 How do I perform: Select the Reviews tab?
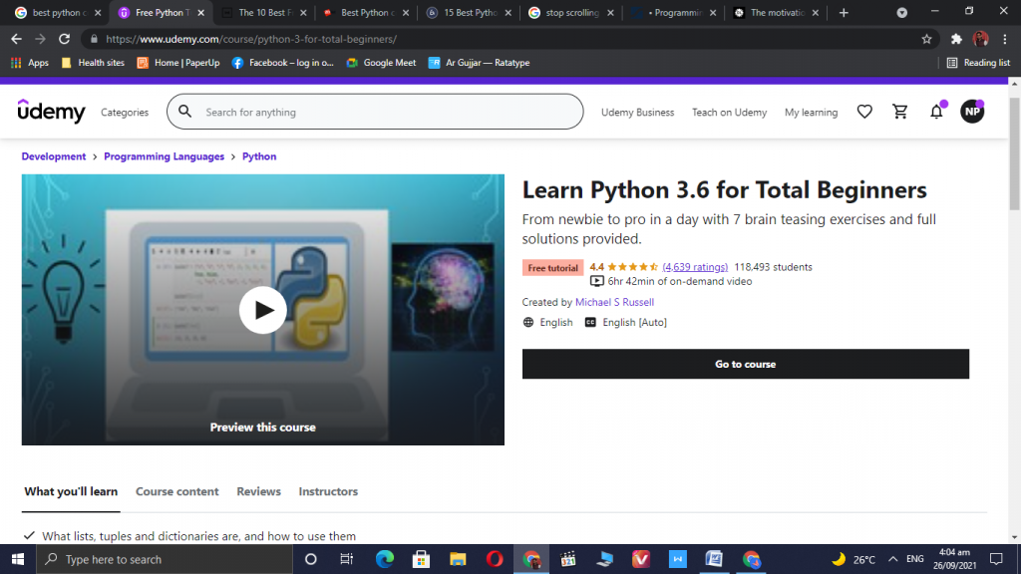click(x=258, y=491)
